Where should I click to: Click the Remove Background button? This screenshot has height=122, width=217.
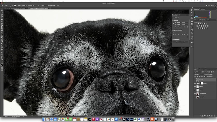pos(180,42)
